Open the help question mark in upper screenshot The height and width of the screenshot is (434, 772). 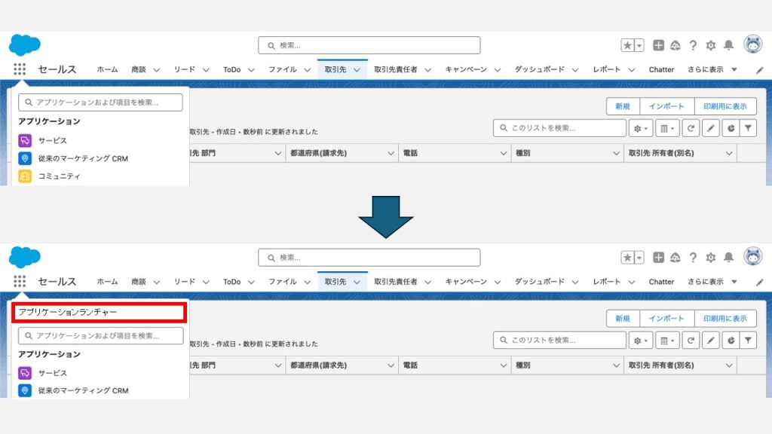pyautogui.click(x=693, y=45)
